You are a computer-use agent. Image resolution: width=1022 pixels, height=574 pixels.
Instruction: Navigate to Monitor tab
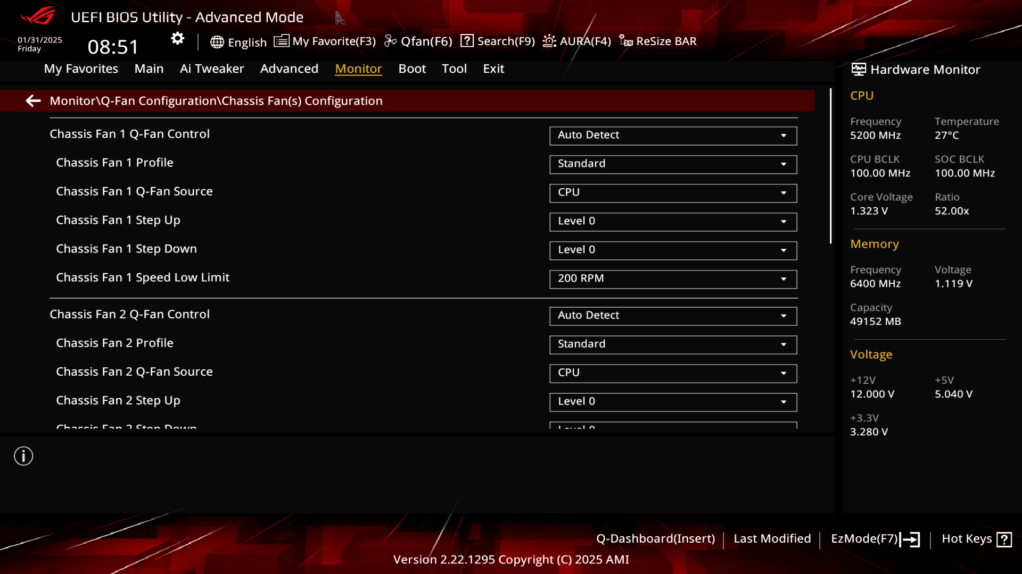[x=358, y=68]
